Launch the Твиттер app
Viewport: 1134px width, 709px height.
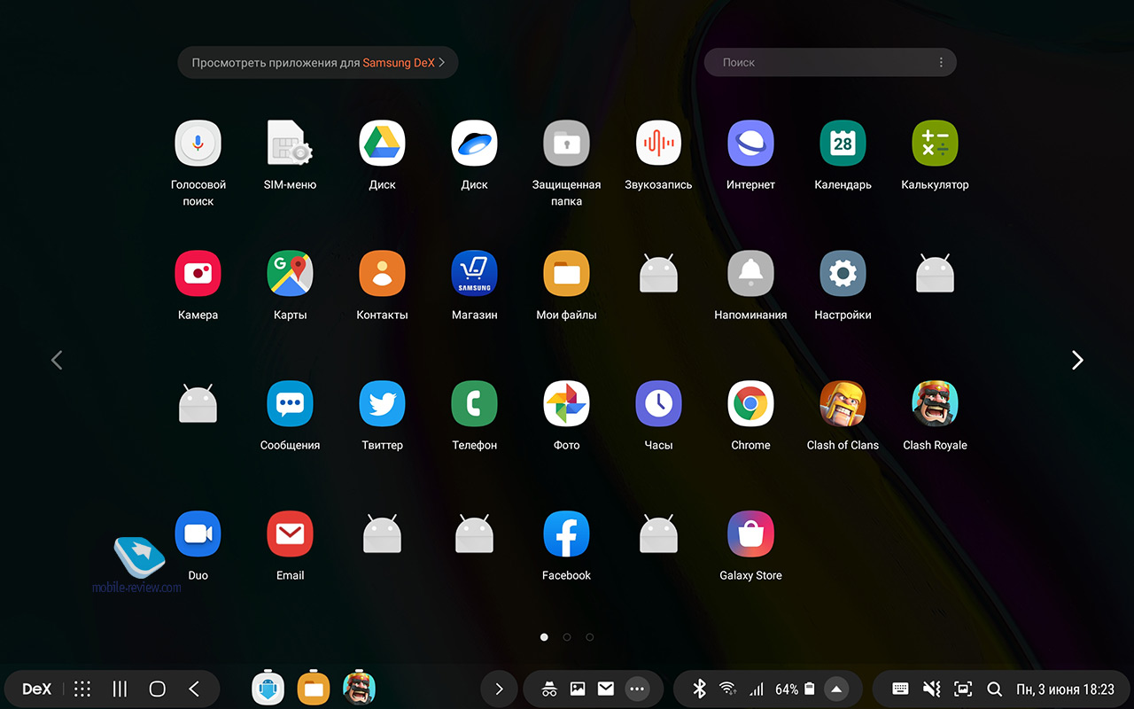(x=382, y=404)
